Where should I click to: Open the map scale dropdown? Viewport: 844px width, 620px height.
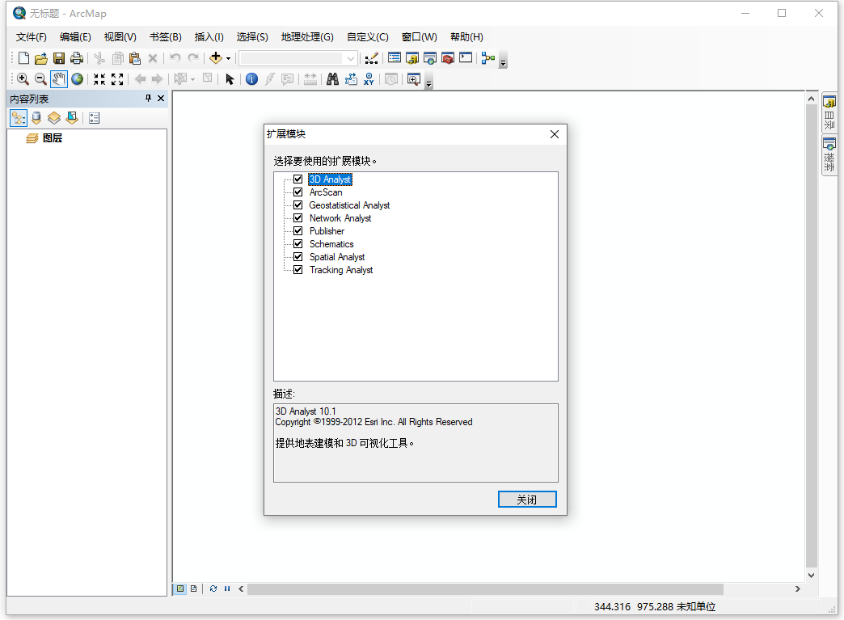(x=351, y=58)
